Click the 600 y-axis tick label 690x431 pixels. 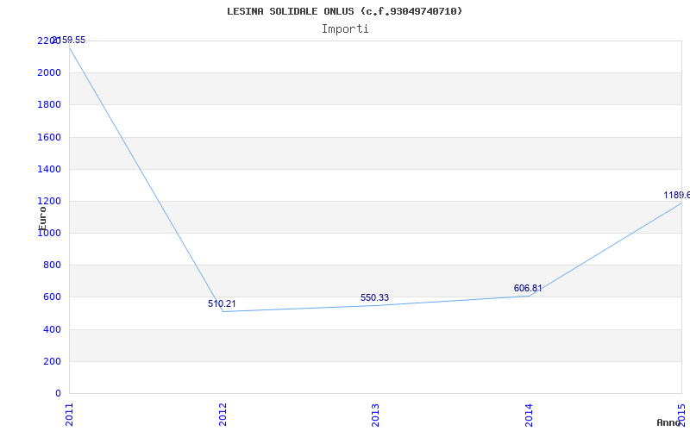coord(52,297)
